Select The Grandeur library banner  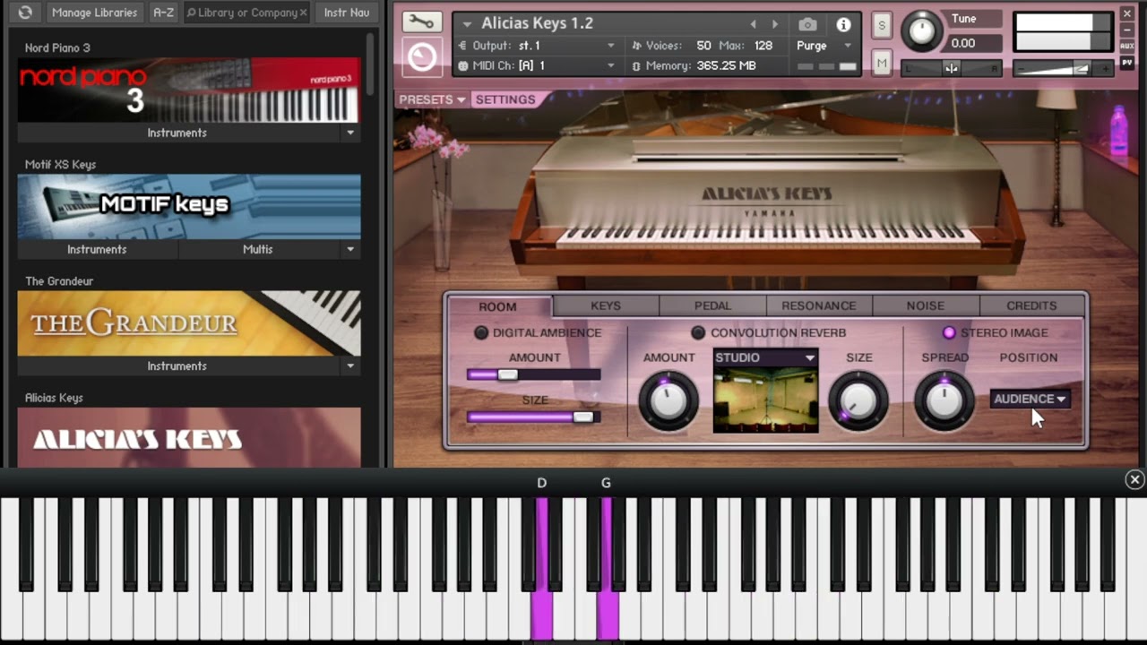189,322
